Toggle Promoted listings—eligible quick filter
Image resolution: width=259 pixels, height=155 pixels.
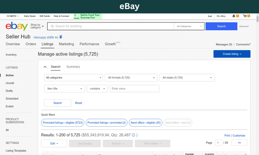coord(63,123)
